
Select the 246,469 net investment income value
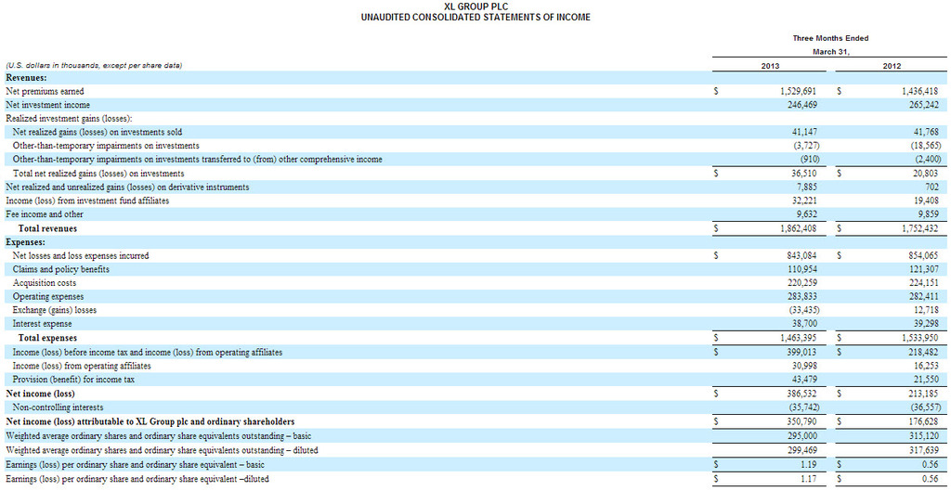802,105
